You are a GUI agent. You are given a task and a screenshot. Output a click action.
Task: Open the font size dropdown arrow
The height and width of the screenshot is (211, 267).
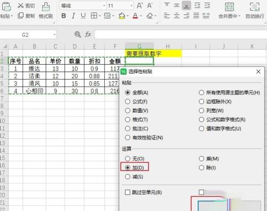(x=131, y=6)
